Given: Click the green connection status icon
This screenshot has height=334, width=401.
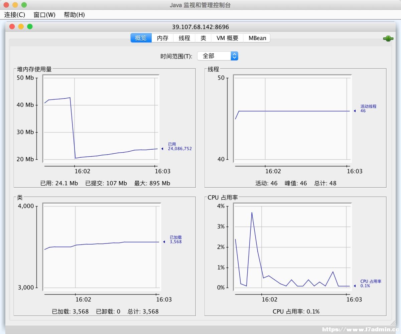Looking at the screenshot, I should [388, 39].
